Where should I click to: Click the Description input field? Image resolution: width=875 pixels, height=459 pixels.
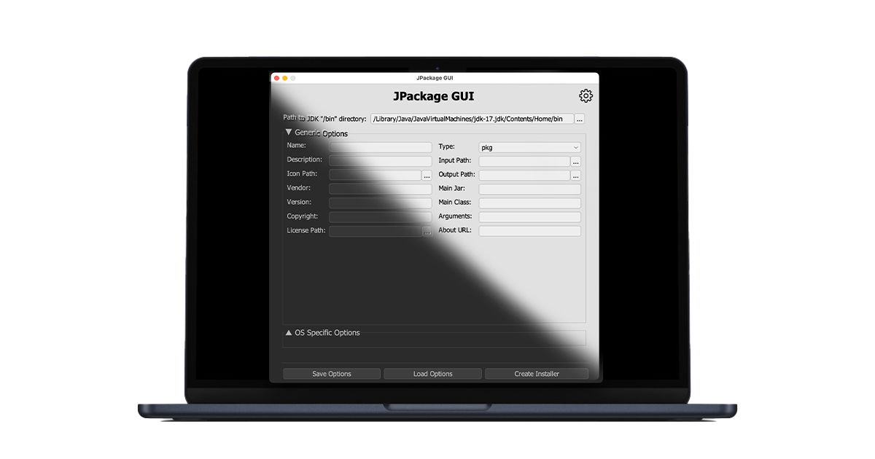pyautogui.click(x=380, y=160)
